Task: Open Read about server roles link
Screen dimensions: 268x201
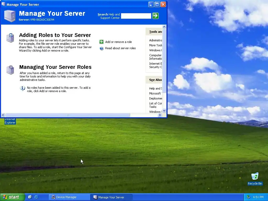Action: (120, 48)
